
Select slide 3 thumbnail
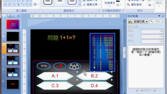pos(13,49)
